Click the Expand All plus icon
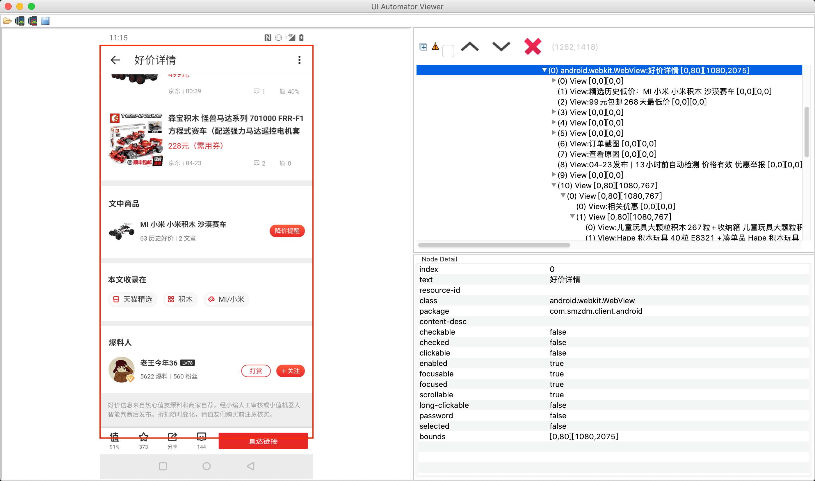The image size is (815, 481). pos(423,47)
